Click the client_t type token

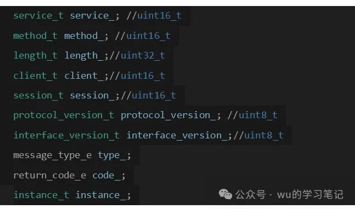(35, 76)
